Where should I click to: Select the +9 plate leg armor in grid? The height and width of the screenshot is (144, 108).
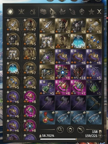tap(47, 41)
